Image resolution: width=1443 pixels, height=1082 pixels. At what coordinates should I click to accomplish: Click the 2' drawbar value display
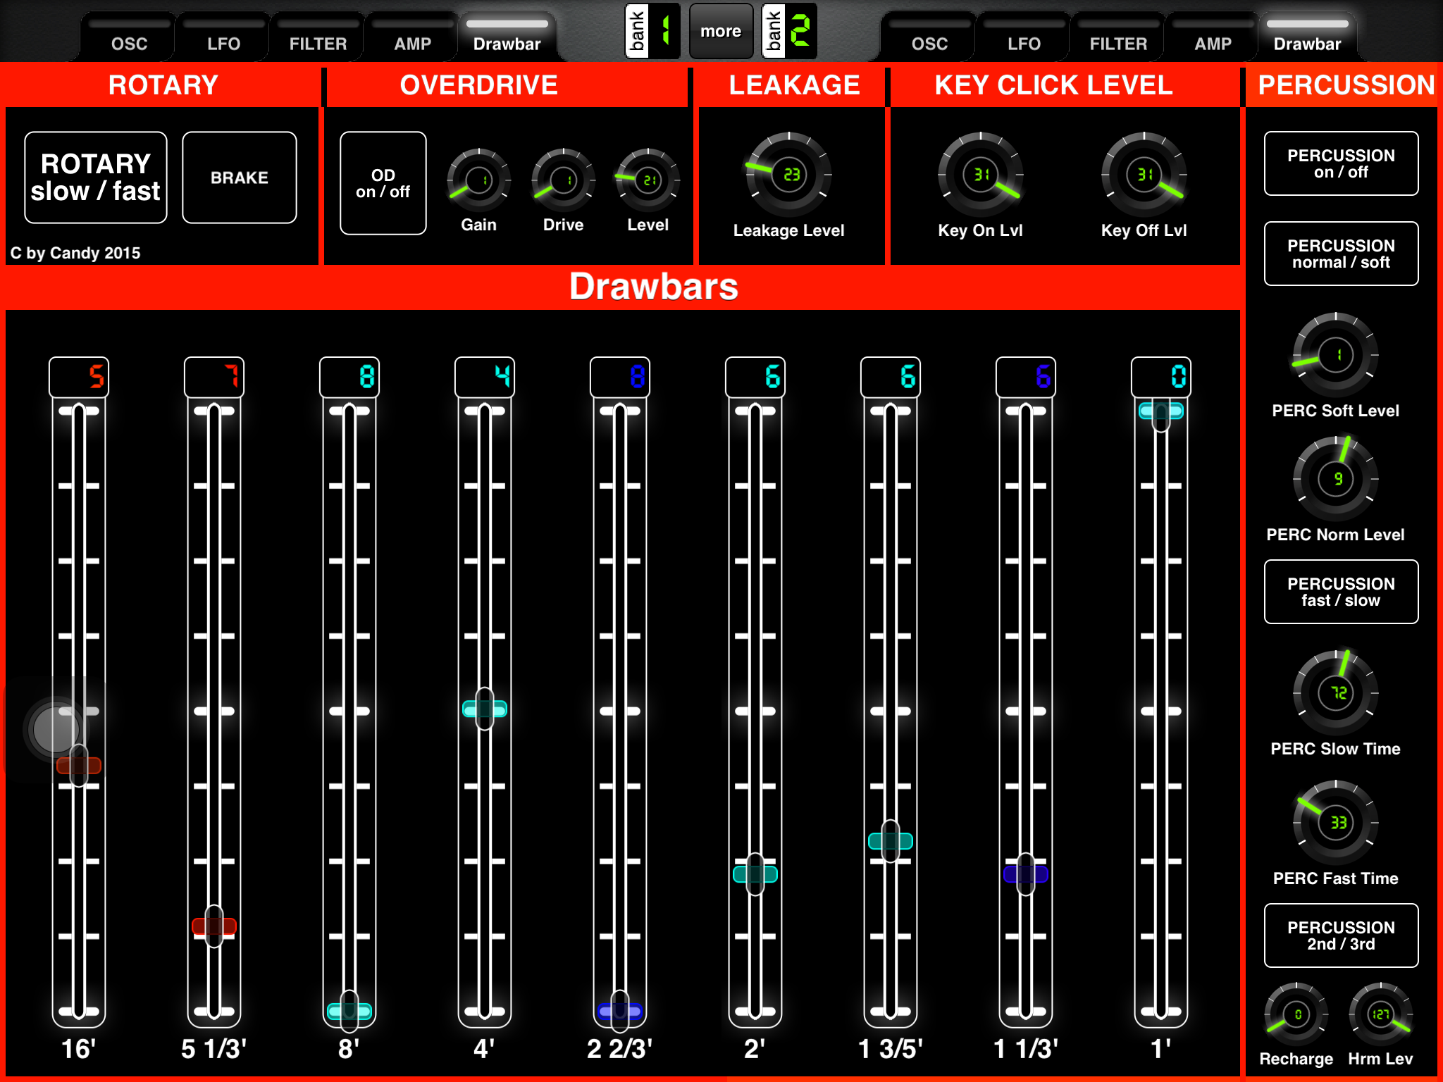(755, 377)
